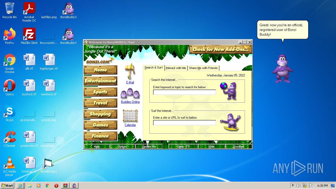Click the Buddies Online link text

(130, 102)
